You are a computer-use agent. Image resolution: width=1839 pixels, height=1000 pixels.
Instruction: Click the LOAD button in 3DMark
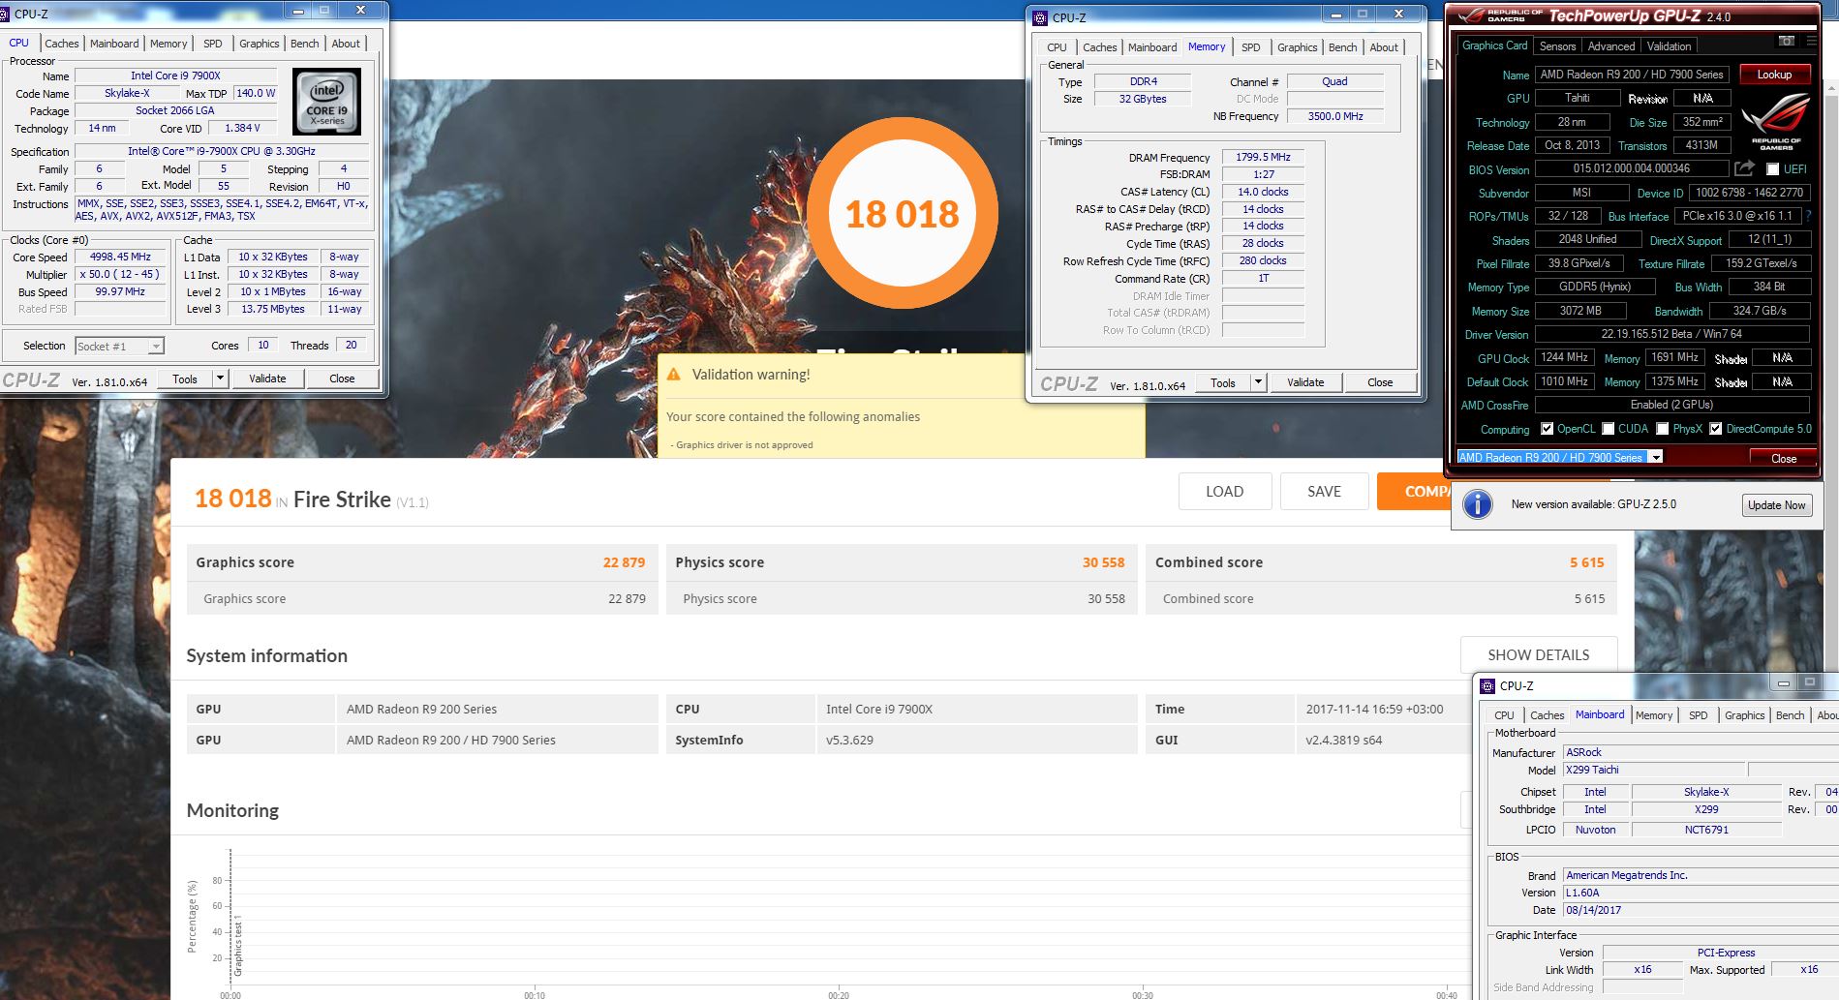click(1224, 492)
